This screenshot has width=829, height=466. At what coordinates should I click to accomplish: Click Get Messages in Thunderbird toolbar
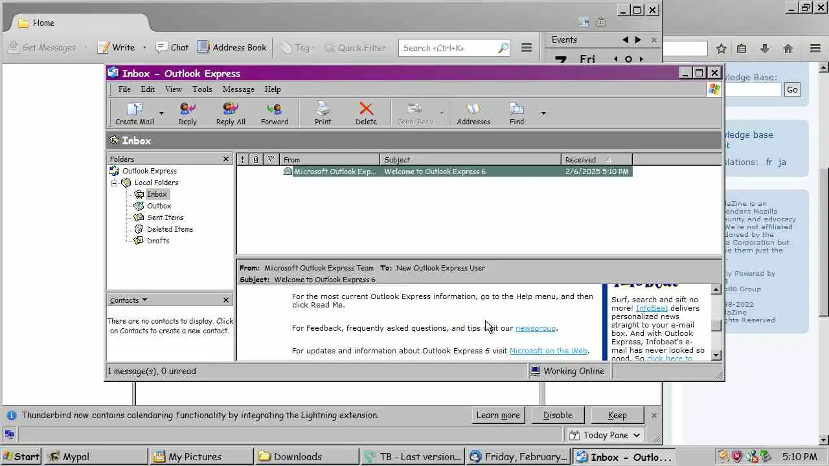[x=42, y=47]
